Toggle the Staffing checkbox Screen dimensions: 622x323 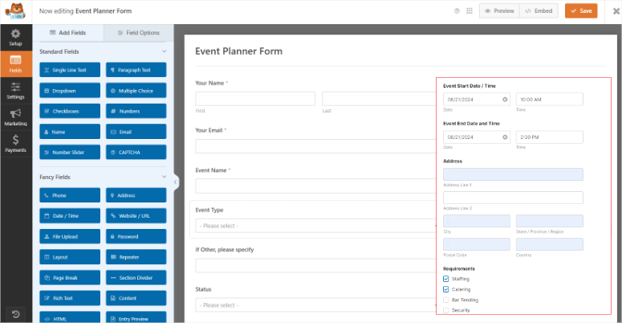pyautogui.click(x=446, y=279)
